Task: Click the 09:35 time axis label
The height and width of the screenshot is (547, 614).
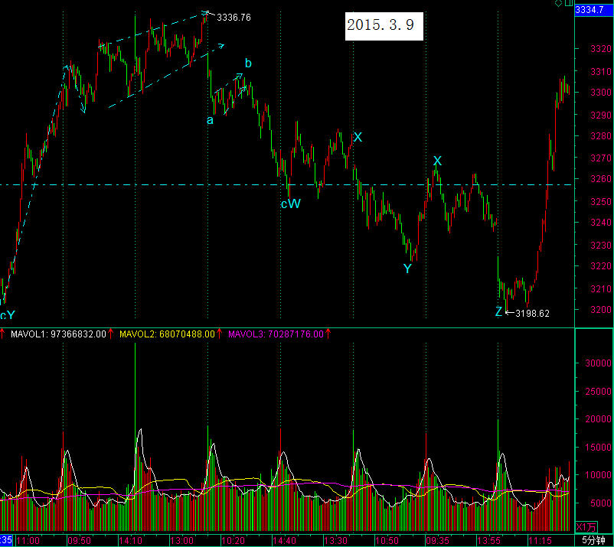Action: point(437,540)
